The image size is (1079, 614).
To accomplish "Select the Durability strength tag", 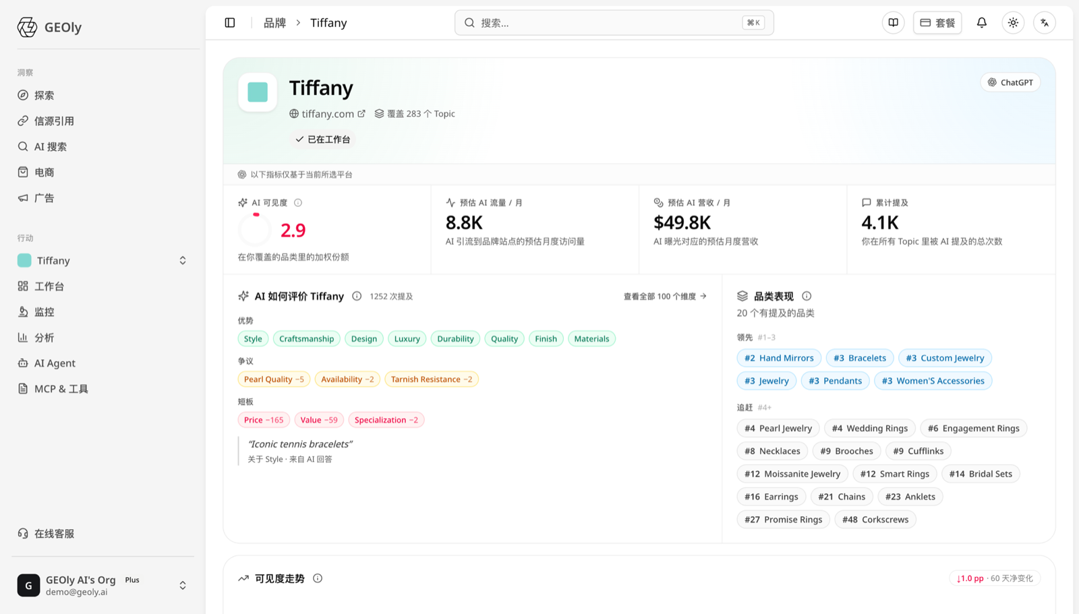I will (x=455, y=339).
